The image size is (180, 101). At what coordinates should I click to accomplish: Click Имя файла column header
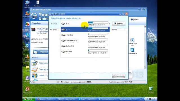(x=53, y=30)
